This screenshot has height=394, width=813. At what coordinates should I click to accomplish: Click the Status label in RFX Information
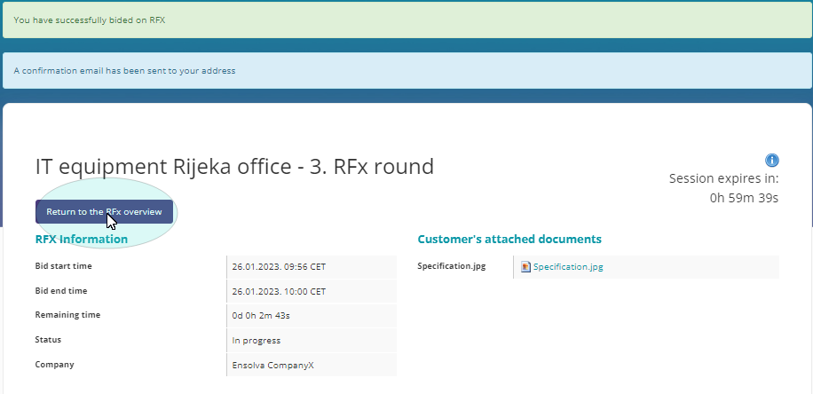(x=48, y=339)
